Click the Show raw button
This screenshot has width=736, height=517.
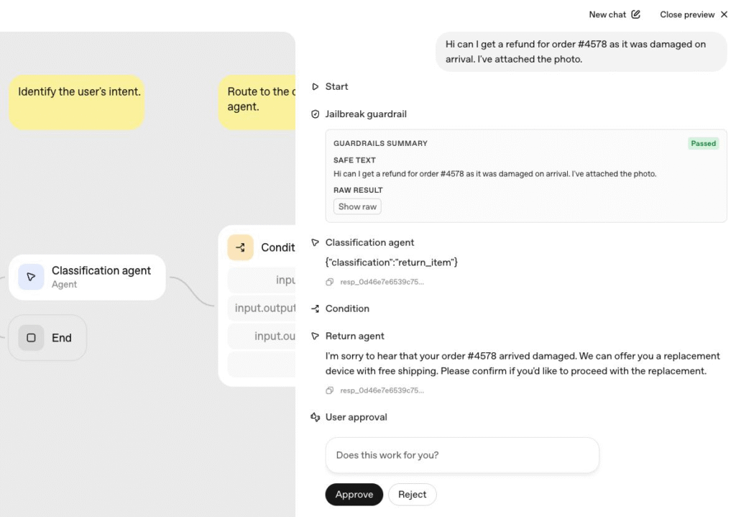point(357,206)
